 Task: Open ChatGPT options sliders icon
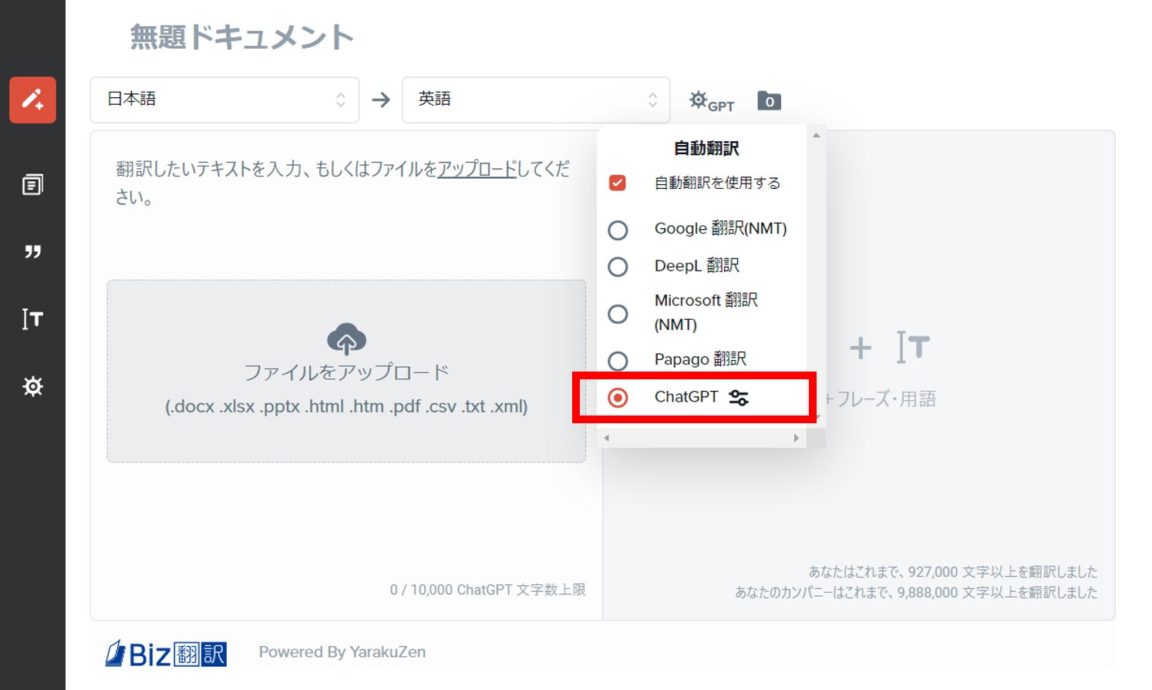[x=739, y=398]
